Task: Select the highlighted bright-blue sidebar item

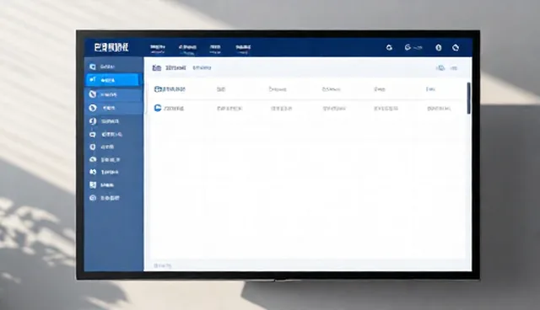Action: point(112,80)
